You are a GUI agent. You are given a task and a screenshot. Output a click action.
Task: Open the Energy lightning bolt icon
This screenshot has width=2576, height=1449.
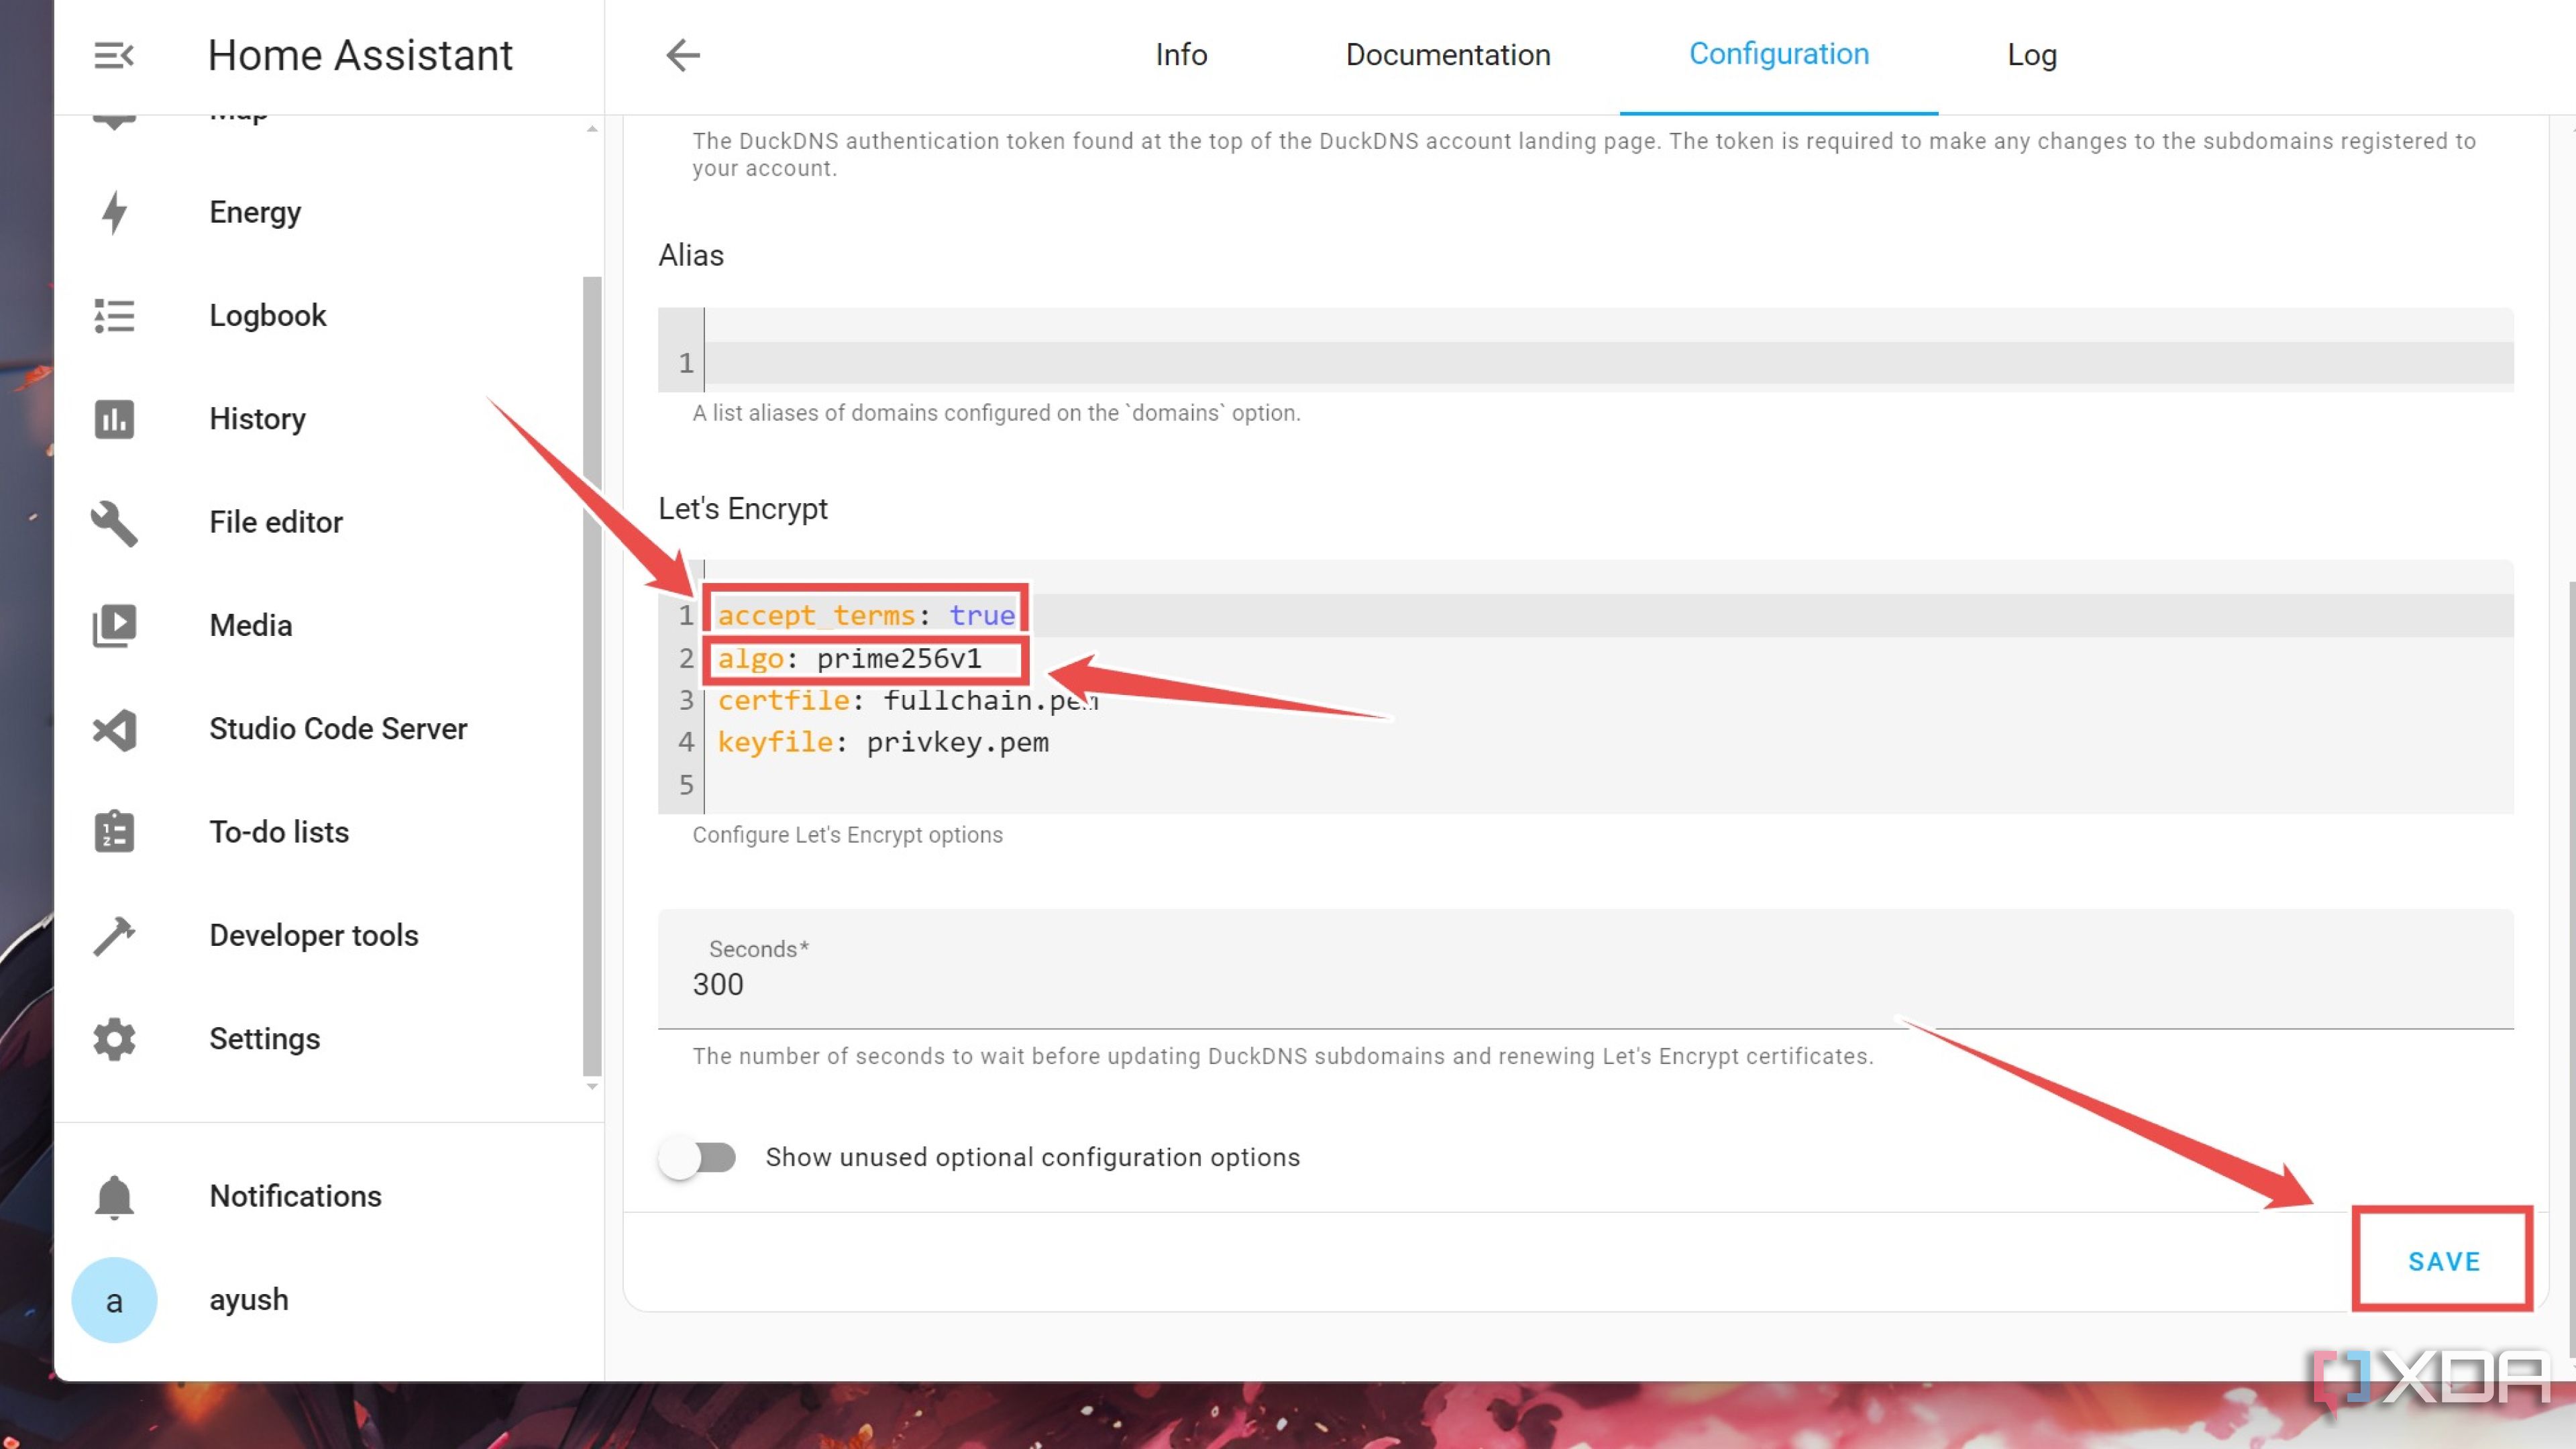[x=114, y=212]
